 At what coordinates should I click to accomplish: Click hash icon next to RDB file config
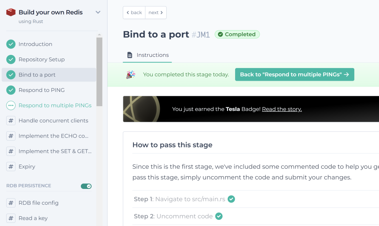tap(11, 203)
